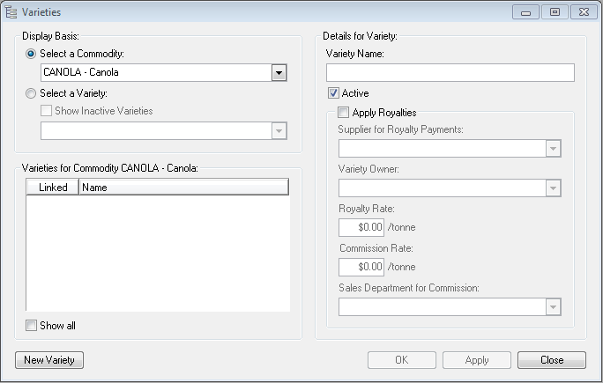The width and height of the screenshot is (603, 383).
Task: Click the Varieties window title icon
Action: click(x=11, y=11)
